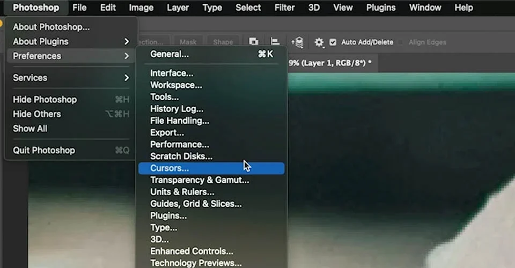The height and width of the screenshot is (268, 515).
Task: Open the gear settings icon in options bar
Action: tap(319, 42)
